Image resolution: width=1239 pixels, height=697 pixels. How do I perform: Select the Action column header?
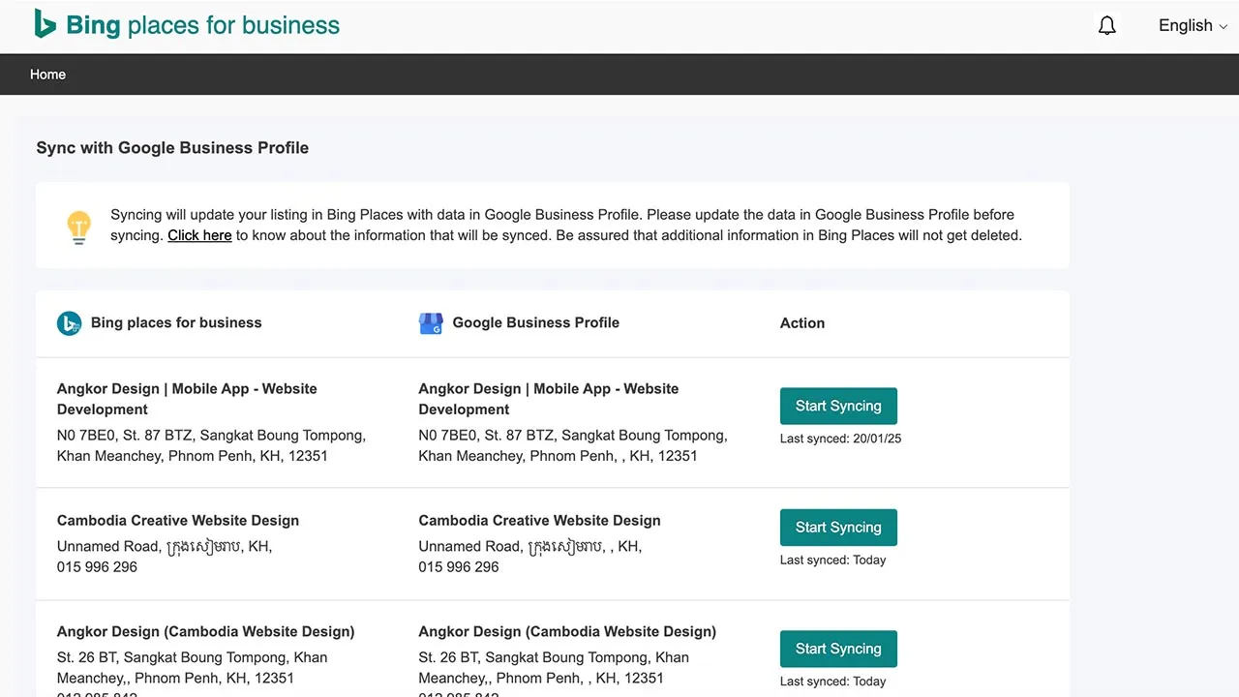(x=802, y=323)
